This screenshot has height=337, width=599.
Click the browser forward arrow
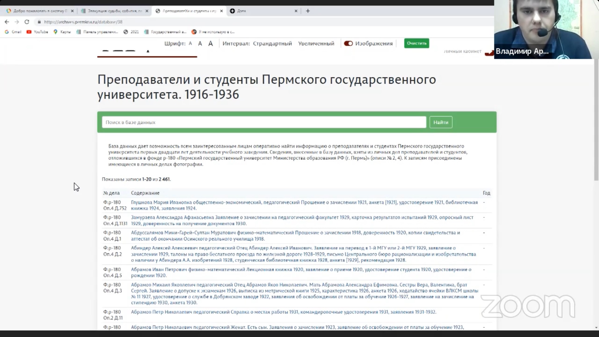pos(17,22)
